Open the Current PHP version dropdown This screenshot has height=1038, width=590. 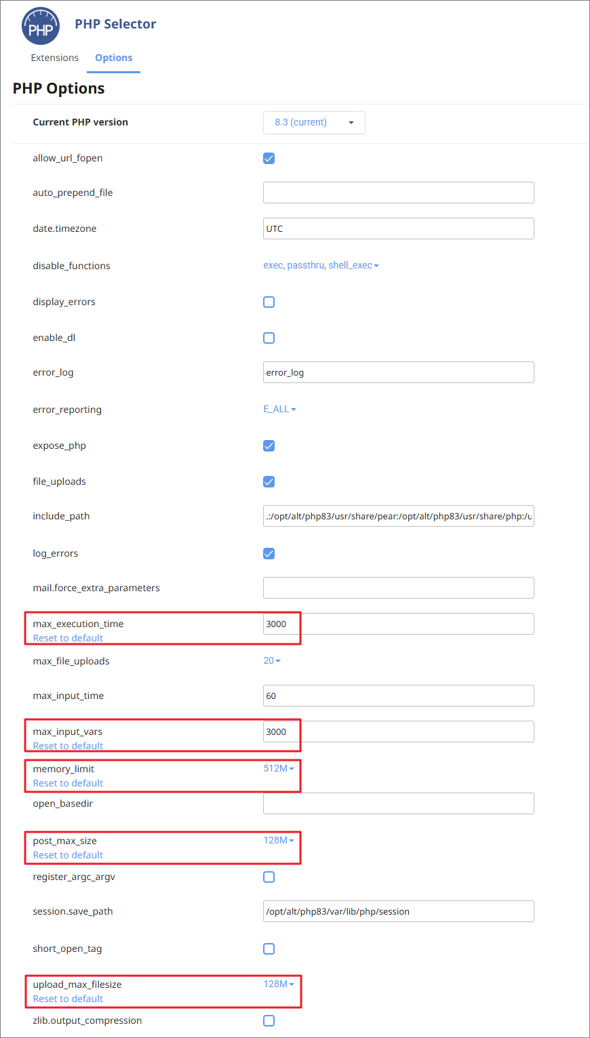(x=314, y=123)
